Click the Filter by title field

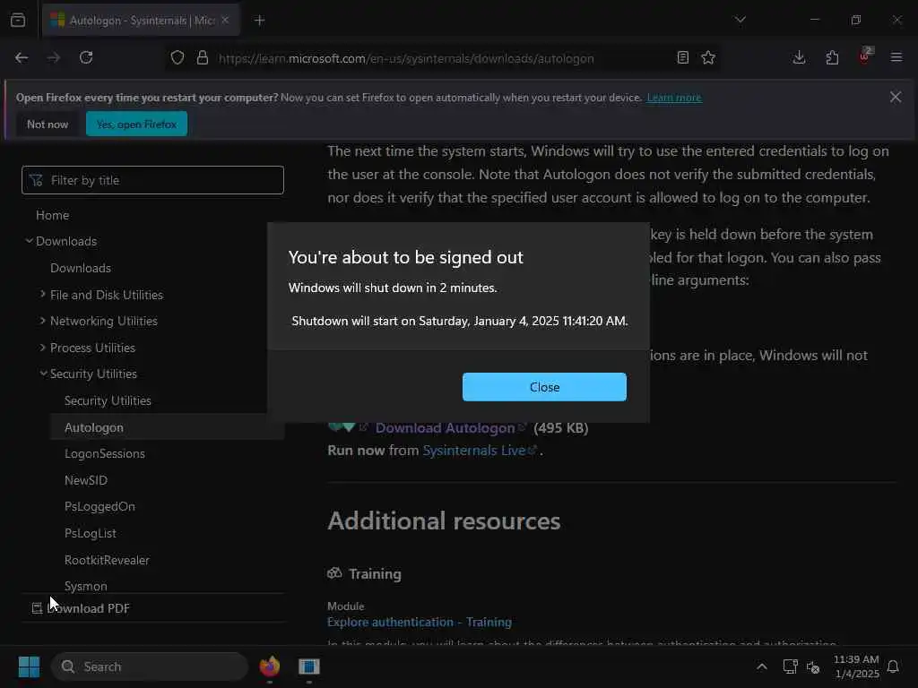[x=152, y=180]
